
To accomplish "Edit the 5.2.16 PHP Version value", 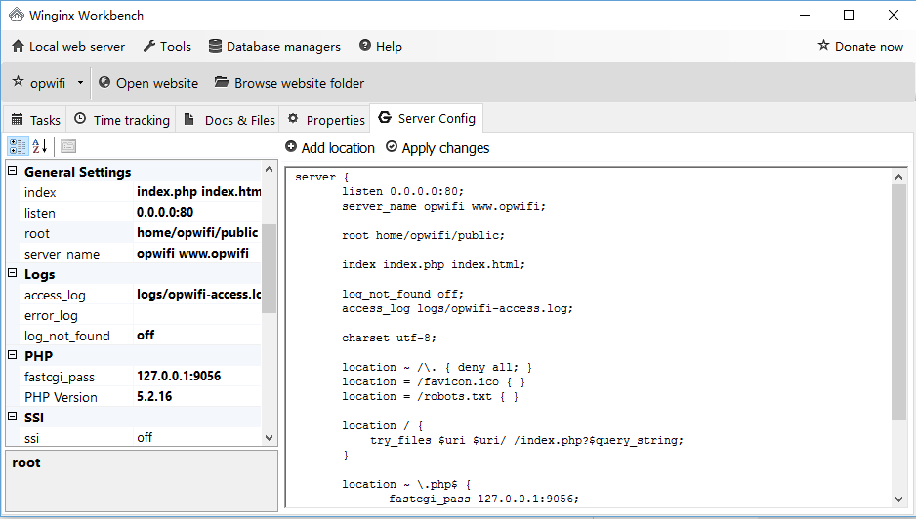I will pos(198,397).
